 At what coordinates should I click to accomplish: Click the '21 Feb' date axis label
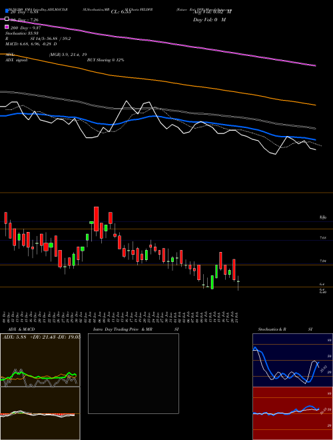pos(238,317)
